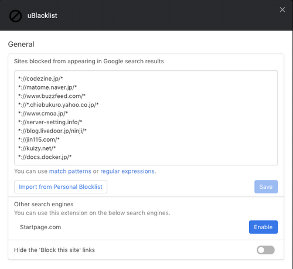Place cursor on jin115.com line
The height and width of the screenshot is (269, 293).
pyautogui.click(x=39, y=139)
